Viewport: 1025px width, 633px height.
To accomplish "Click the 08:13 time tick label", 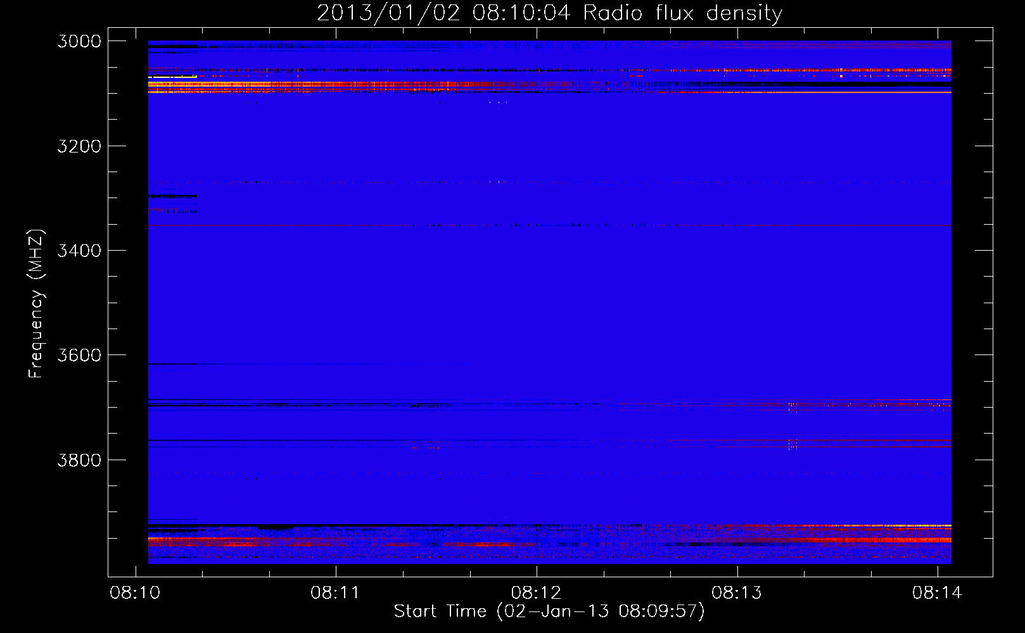I will 737,593.
